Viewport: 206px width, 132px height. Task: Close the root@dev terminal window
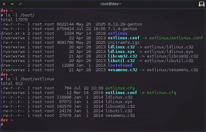coord(4,4)
